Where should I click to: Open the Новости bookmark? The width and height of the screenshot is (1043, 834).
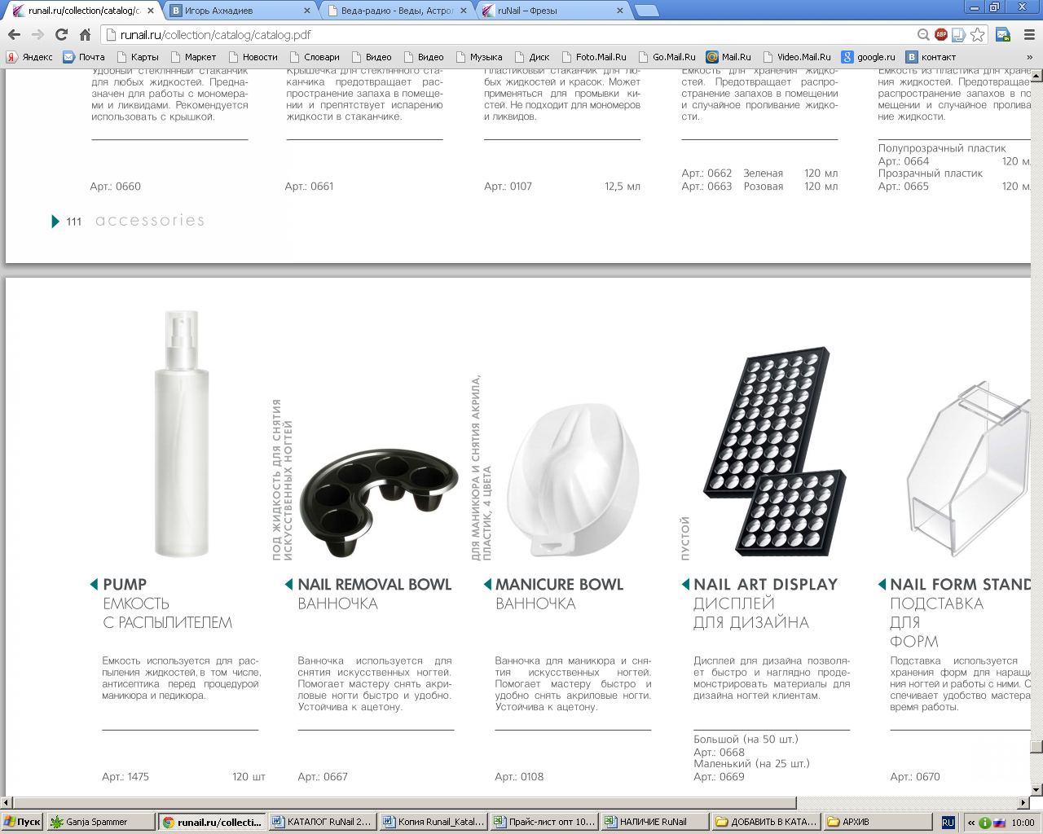(x=253, y=57)
